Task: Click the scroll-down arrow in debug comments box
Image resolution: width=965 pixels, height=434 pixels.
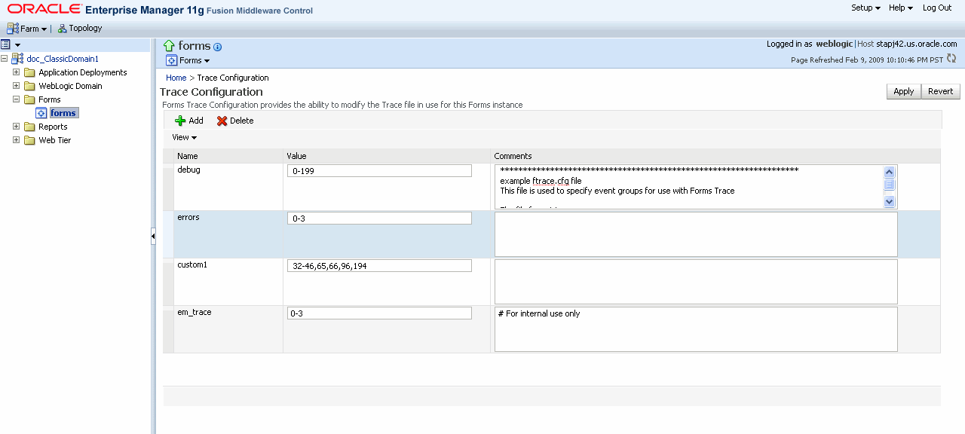Action: (x=890, y=201)
